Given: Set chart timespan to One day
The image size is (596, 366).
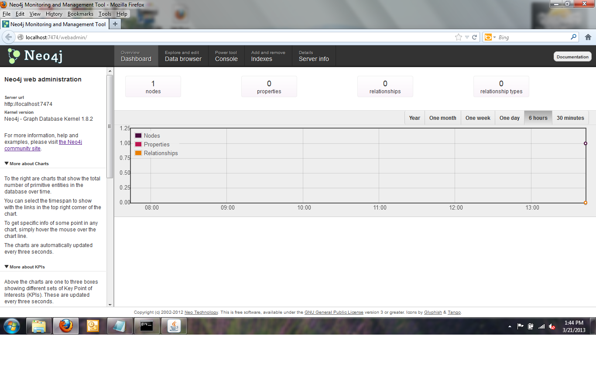Looking at the screenshot, I should (510, 118).
